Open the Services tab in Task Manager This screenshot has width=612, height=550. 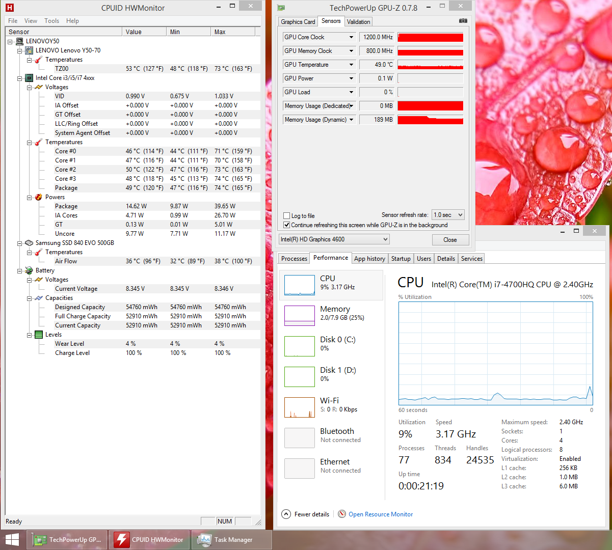coord(471,259)
